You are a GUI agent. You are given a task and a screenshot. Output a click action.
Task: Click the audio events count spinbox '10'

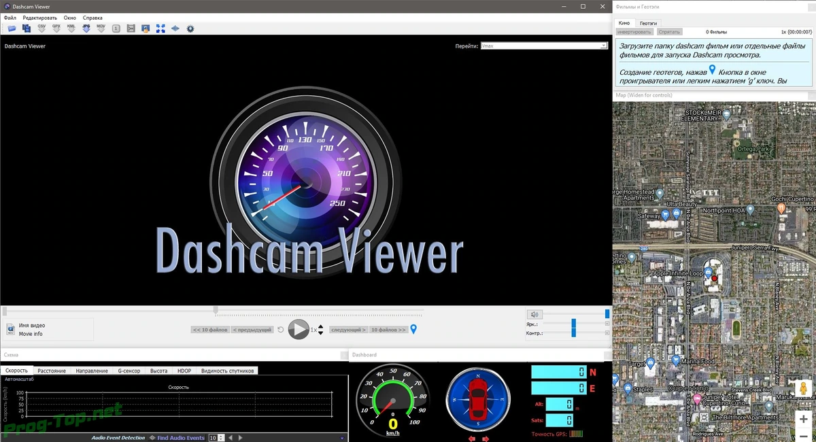[216, 438]
